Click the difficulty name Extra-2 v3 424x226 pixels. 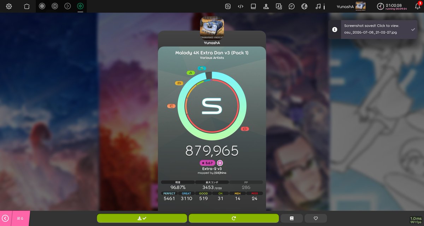click(x=212, y=169)
